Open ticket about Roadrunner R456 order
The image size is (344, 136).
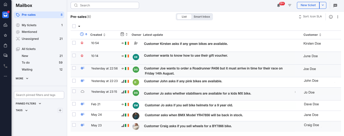pyautogui.click(x=213, y=71)
